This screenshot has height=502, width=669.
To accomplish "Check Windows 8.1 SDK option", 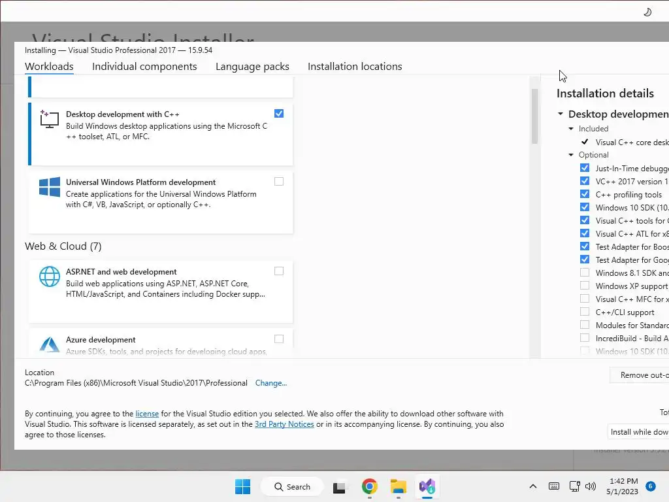I will pyautogui.click(x=585, y=273).
